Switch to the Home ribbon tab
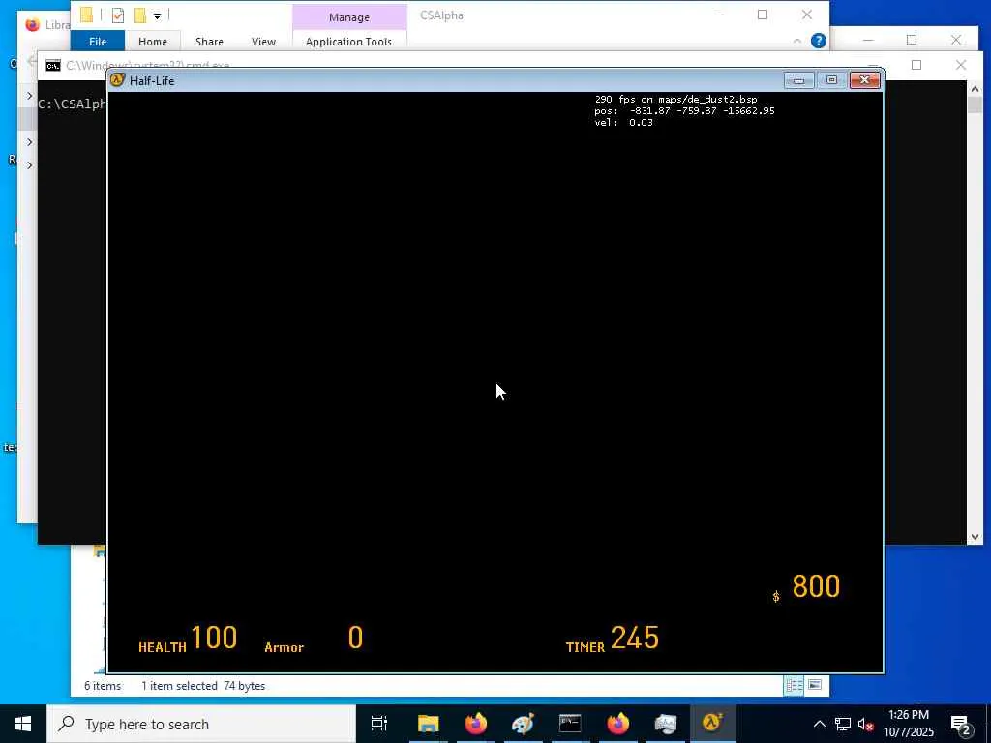Screen dimensions: 991x743 pos(153,41)
